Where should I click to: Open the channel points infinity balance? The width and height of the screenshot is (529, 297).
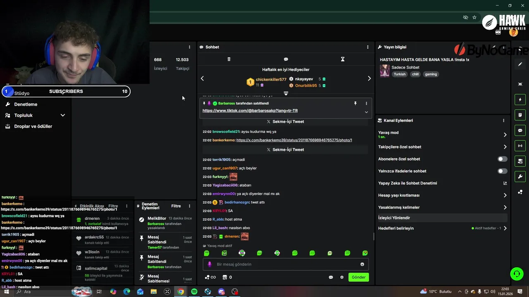pyautogui.click(x=210, y=277)
